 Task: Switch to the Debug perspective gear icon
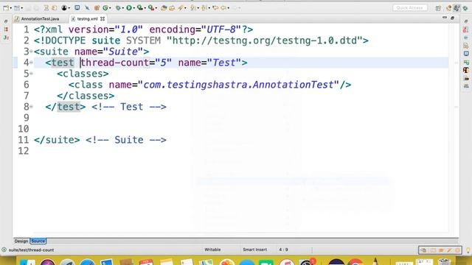pos(465,8)
